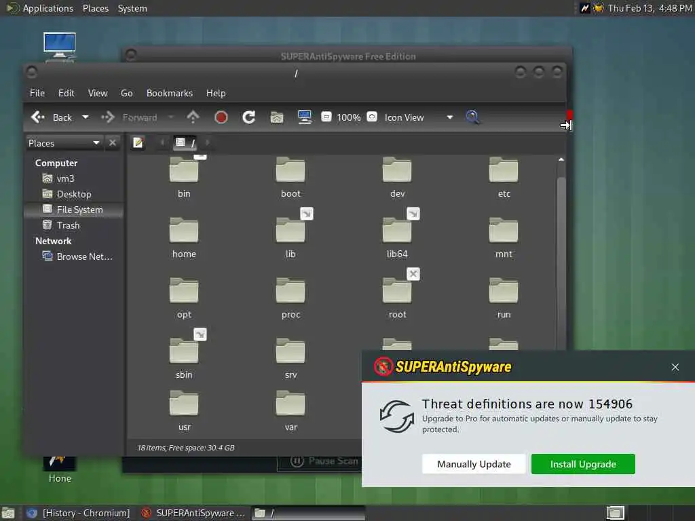Screen dimensions: 695x521
Task: Click Manually Update in SUPERAntiSpyware popup
Action: coord(474,464)
